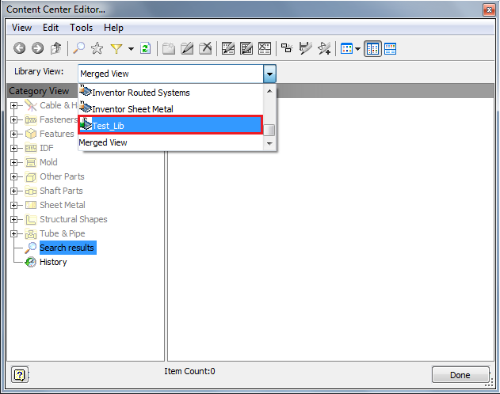Select the Mold tree item
Screen dimensions: 500x394
48,162
